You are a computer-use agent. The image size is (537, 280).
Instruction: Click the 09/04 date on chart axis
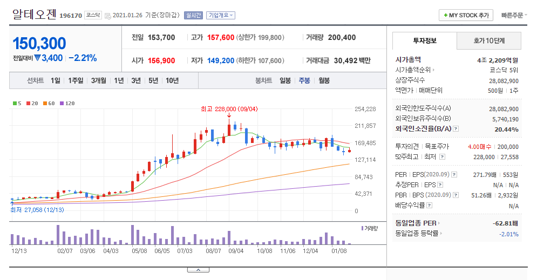click(236, 251)
